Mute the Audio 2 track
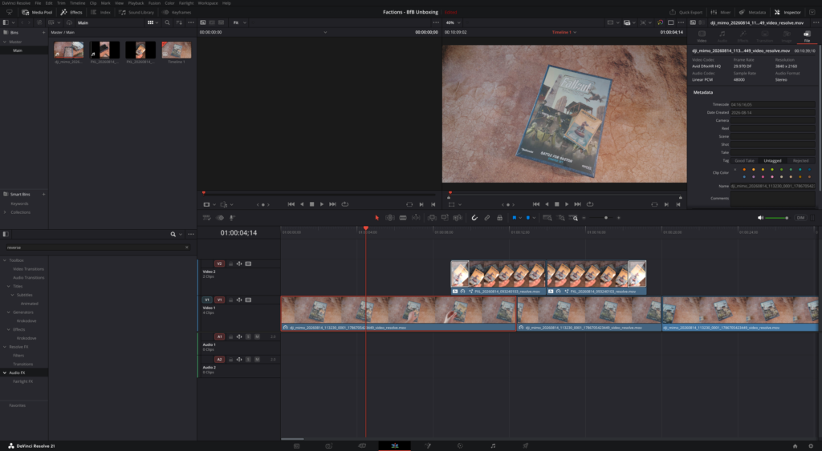 [257, 360]
